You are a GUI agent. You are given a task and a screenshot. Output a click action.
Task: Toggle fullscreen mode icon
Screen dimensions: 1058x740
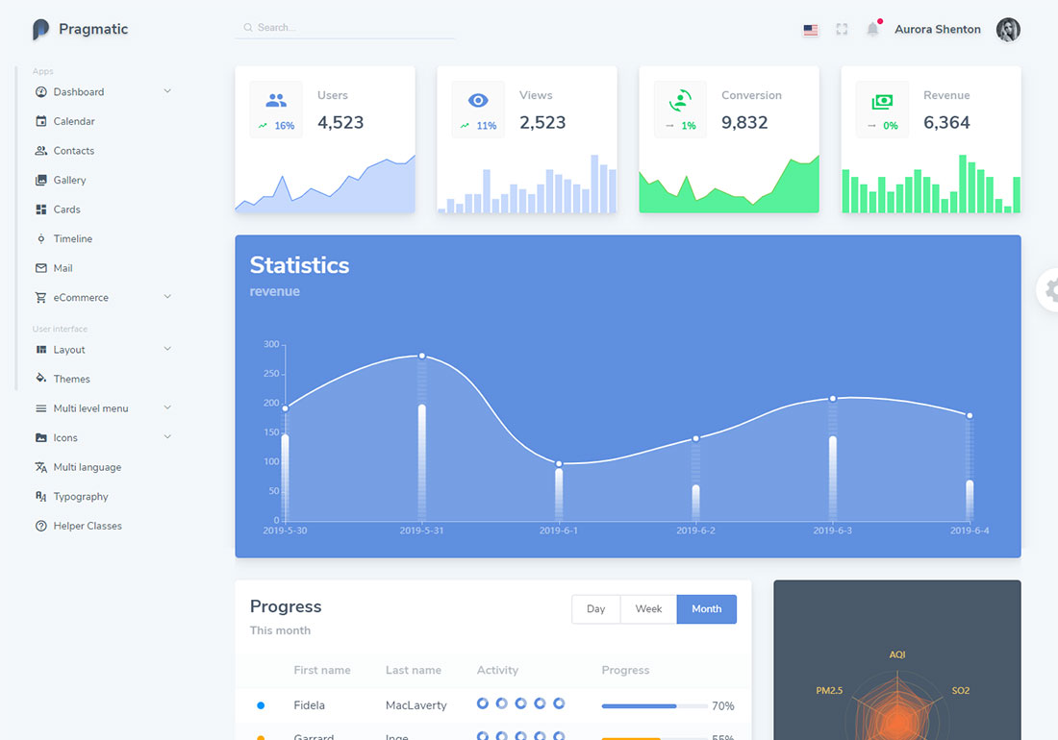842,29
